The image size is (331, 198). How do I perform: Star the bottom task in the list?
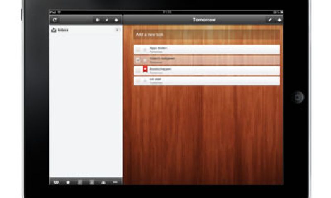(x=145, y=81)
